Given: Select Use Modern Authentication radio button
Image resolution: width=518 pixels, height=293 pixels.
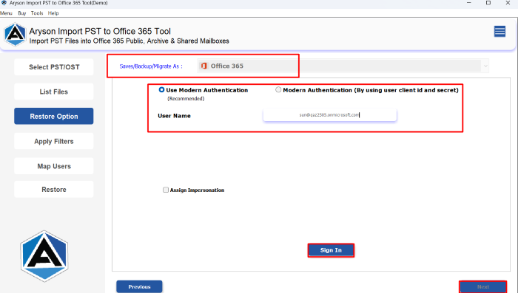Looking at the screenshot, I should (x=161, y=89).
